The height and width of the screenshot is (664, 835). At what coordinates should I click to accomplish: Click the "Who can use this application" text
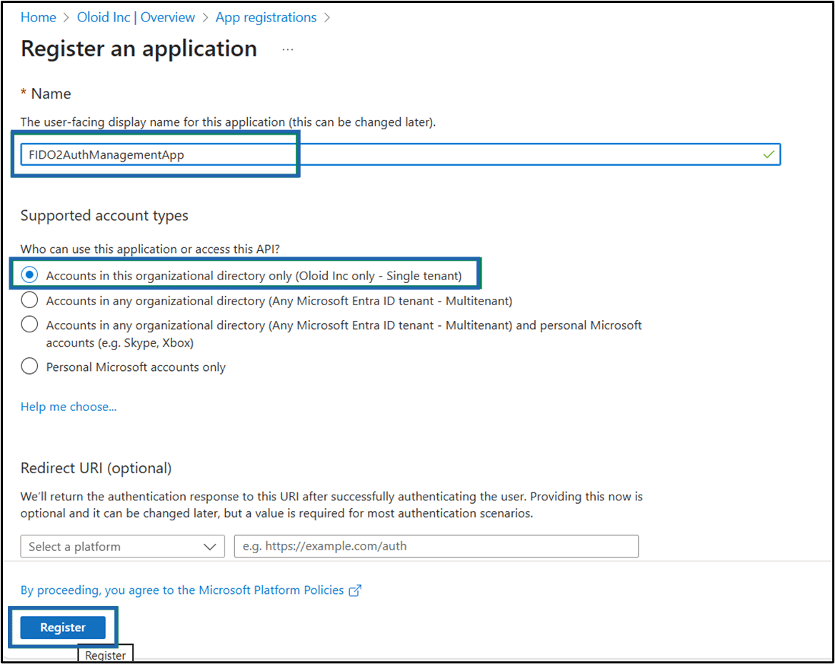click(x=150, y=249)
